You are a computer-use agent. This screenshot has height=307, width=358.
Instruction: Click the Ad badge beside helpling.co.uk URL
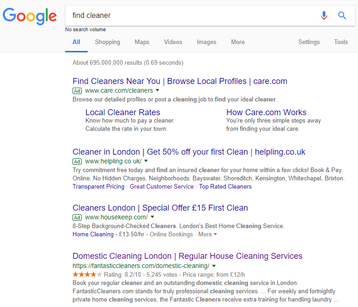coord(77,162)
